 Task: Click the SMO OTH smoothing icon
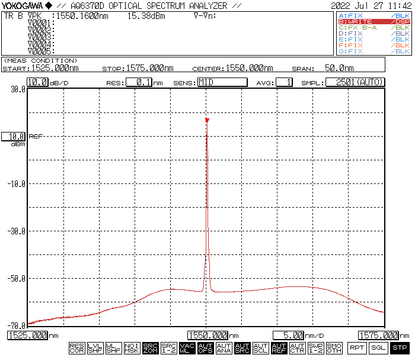pos(334,348)
